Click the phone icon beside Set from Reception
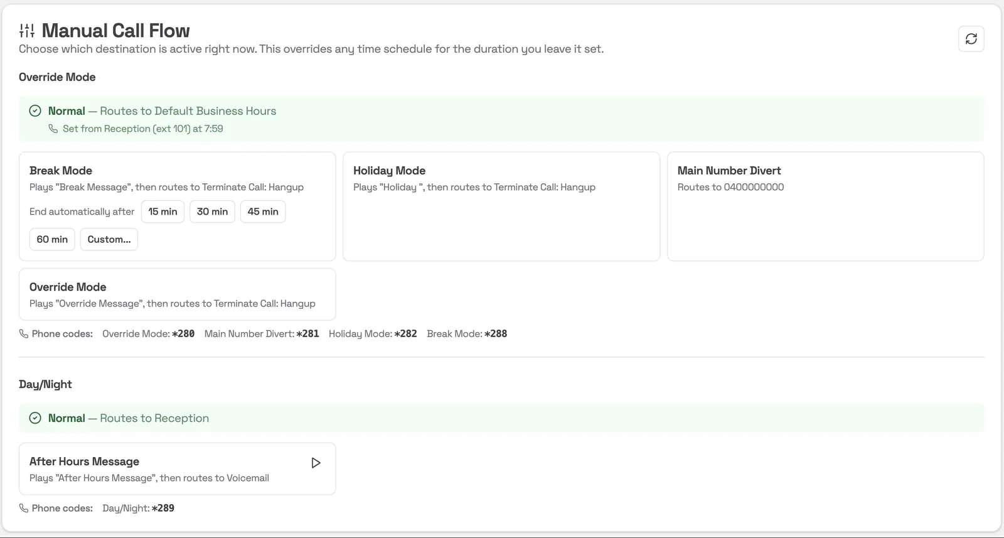 coord(53,129)
